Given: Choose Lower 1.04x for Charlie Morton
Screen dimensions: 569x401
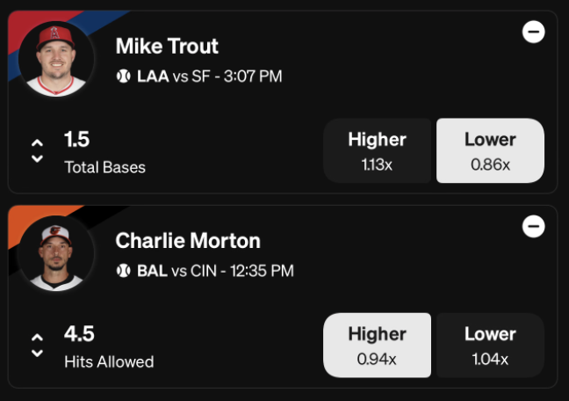Looking at the screenshot, I should point(490,345).
